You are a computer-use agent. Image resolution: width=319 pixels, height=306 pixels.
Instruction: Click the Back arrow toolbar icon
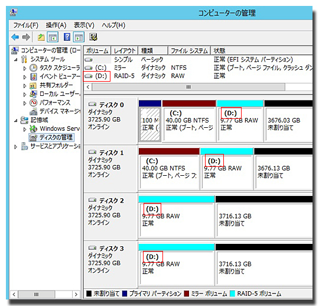coord(15,37)
